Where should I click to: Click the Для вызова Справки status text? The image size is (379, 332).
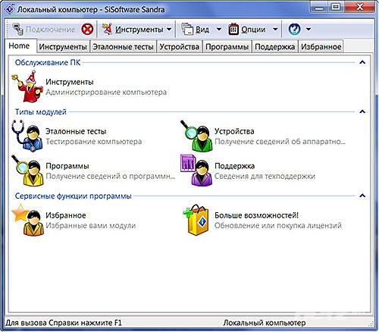click(64, 323)
